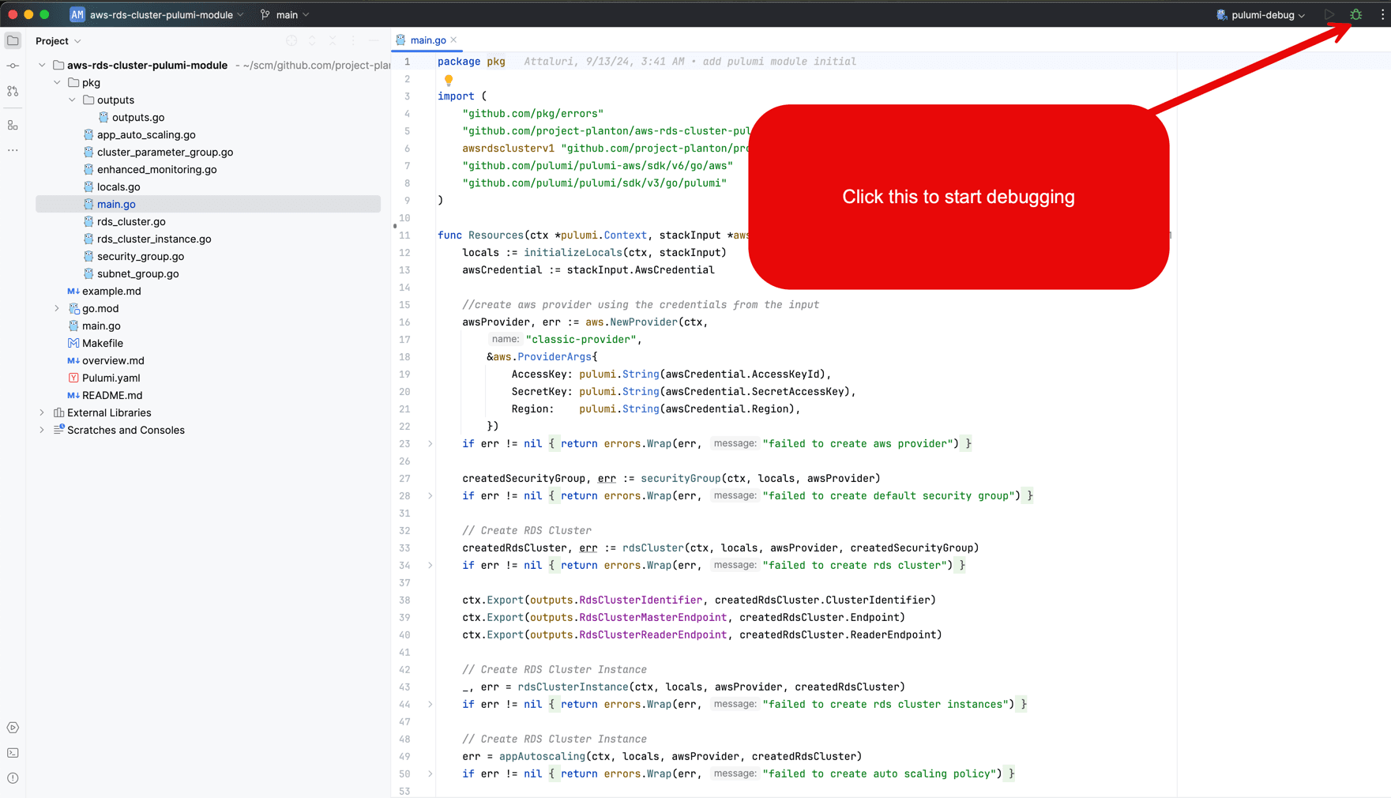Open root-level main.go below go.mod
Image resolution: width=1391 pixels, height=798 pixels.
(101, 326)
